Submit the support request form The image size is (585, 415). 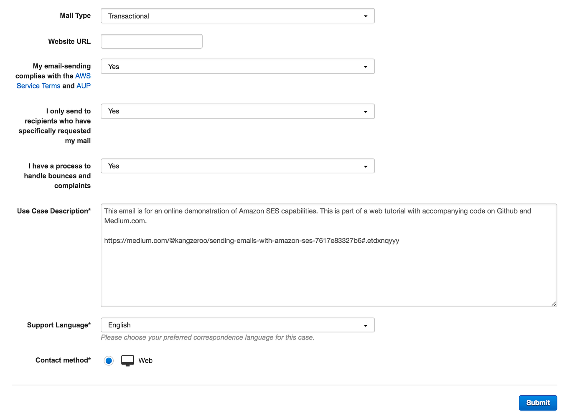[538, 403]
